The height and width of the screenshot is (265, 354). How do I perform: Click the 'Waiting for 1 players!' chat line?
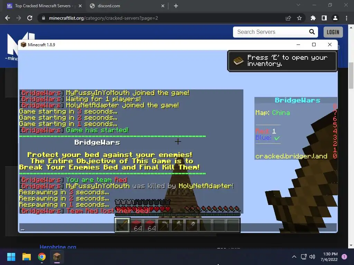click(x=80, y=99)
